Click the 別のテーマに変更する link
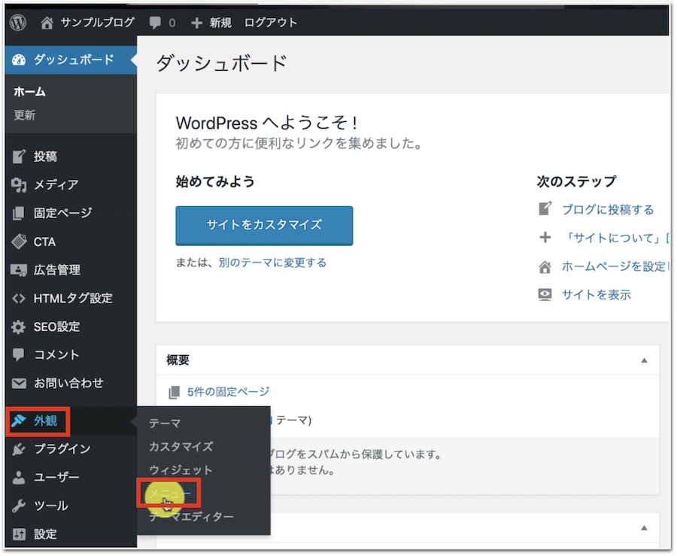 (272, 263)
